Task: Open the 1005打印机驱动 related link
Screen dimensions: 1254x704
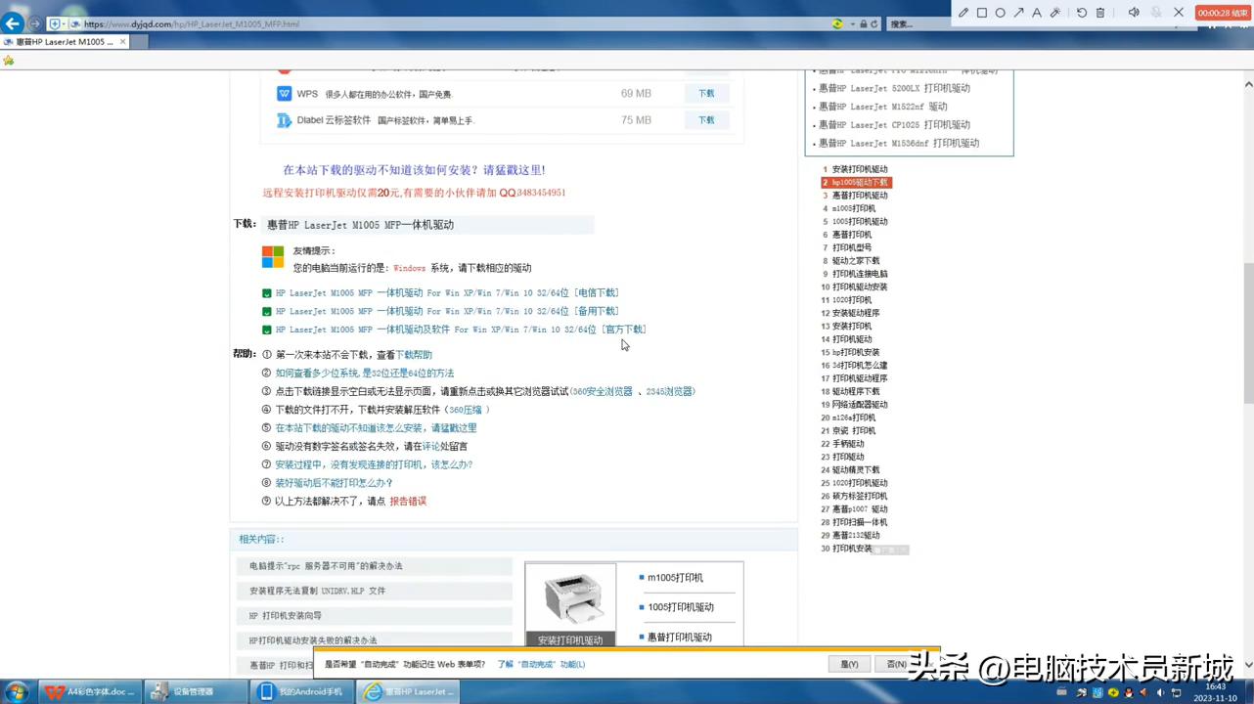Action: [681, 607]
